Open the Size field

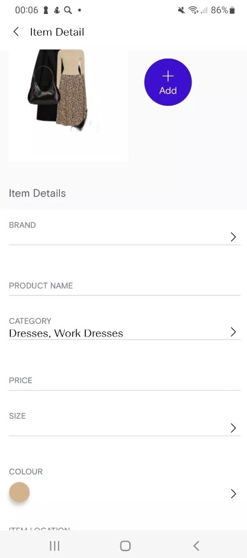coord(125,424)
